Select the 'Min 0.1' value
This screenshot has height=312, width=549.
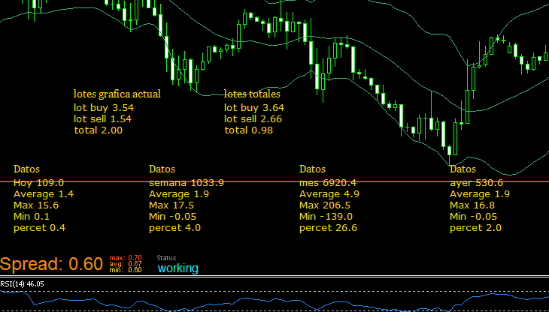click(x=32, y=217)
